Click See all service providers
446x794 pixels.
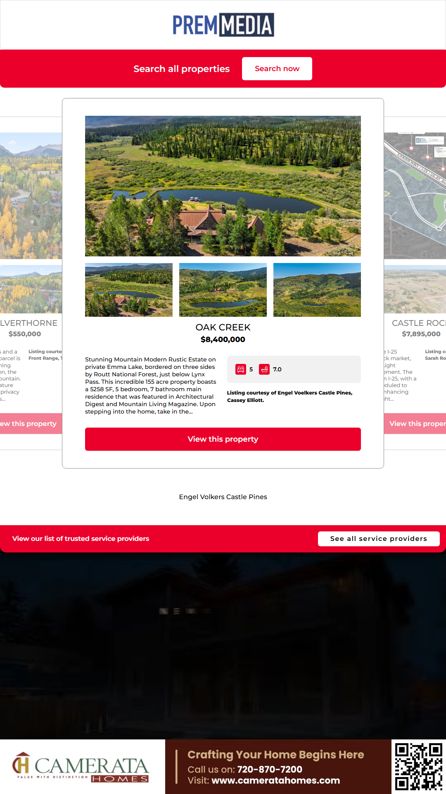379,539
